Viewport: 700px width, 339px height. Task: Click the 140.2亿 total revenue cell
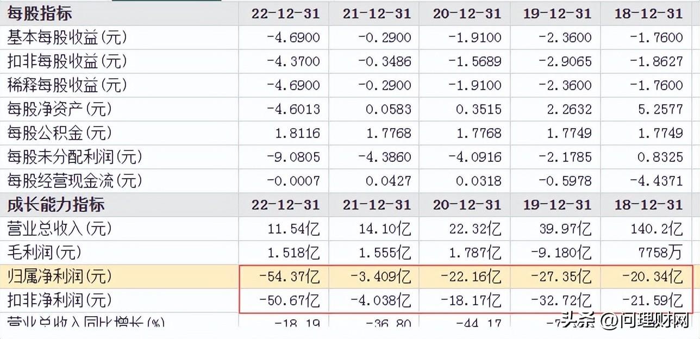pos(657,229)
